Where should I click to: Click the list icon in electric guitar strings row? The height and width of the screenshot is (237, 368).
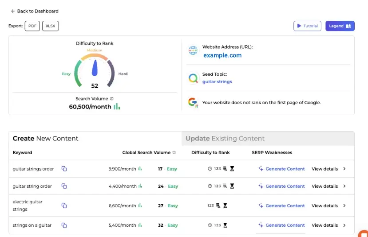click(x=218, y=206)
